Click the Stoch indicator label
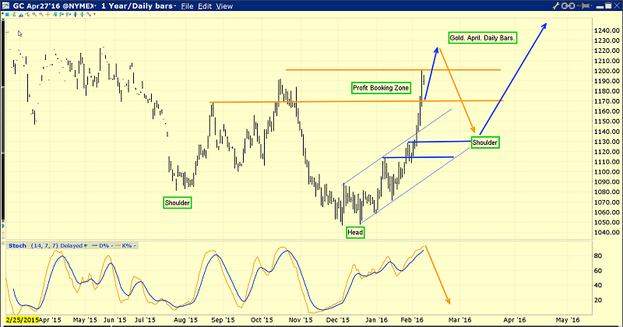This screenshot has height=327, width=623. 17,245
